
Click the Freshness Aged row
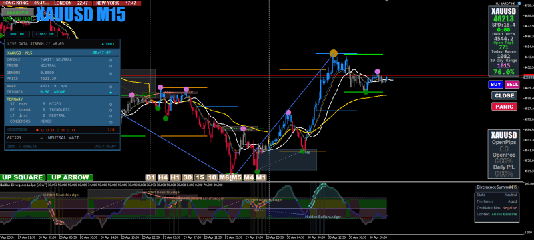[x=497, y=201]
